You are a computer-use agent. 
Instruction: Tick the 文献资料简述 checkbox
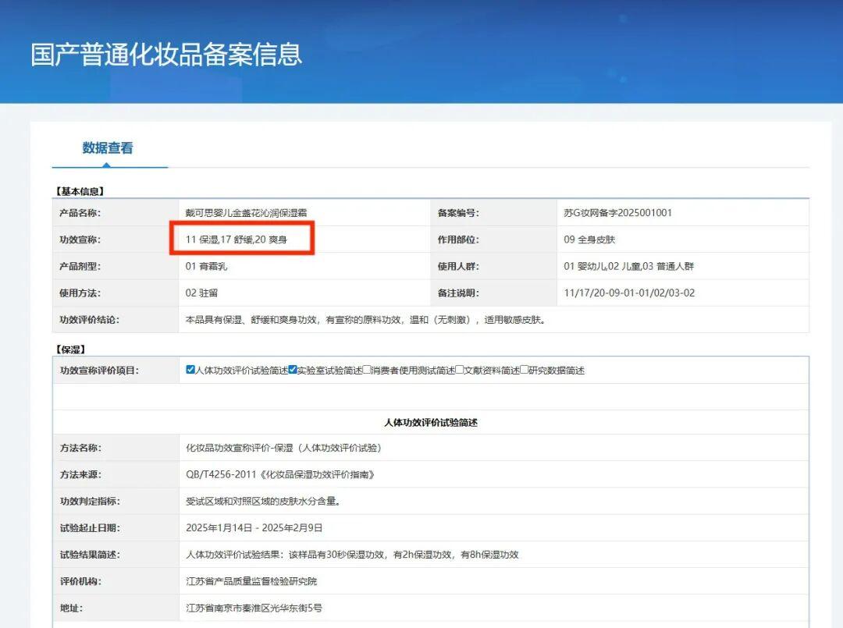coord(460,370)
